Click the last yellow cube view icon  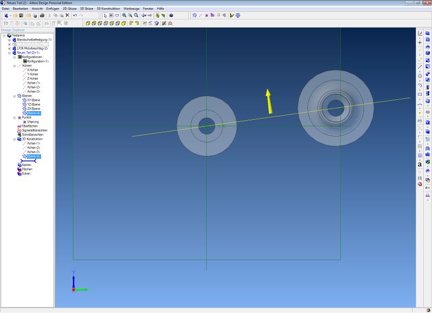pyautogui.click(x=124, y=23)
